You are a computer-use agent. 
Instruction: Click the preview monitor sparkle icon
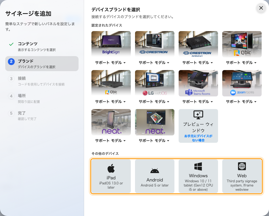198,115
